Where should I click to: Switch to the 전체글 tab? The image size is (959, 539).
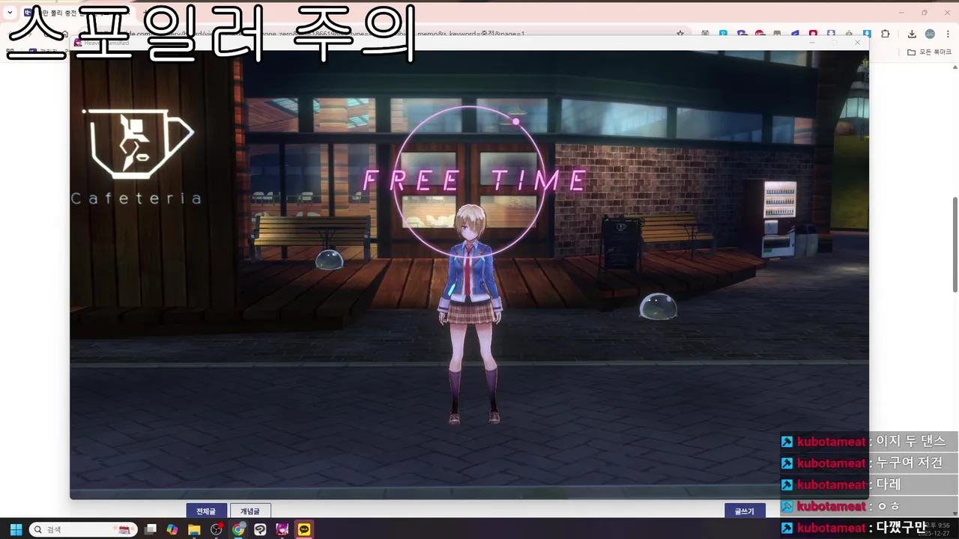pos(206,511)
